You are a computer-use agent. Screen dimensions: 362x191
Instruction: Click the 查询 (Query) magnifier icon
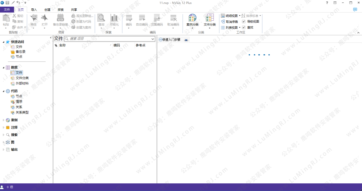101,18
